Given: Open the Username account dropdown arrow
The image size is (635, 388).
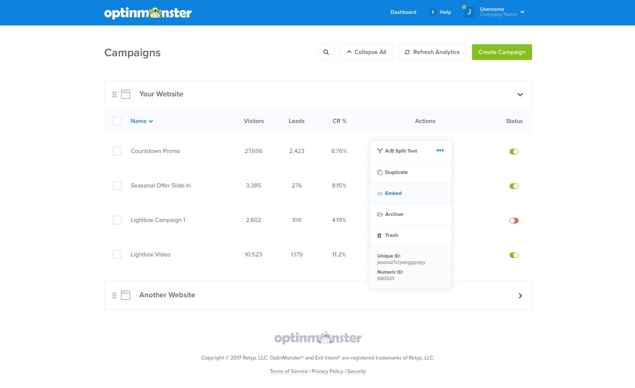Looking at the screenshot, I should 522,12.
